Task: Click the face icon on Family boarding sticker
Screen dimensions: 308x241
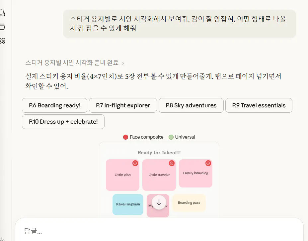Action: click(208, 163)
